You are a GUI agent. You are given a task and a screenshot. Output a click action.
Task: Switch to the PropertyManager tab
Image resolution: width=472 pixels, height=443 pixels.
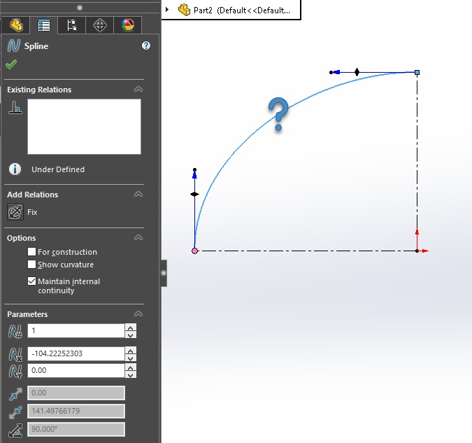(x=43, y=25)
